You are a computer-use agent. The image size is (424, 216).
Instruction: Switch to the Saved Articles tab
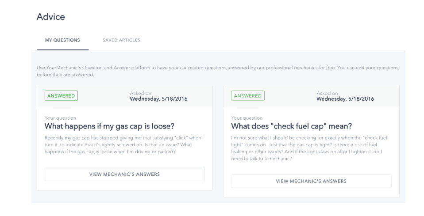coord(121,40)
